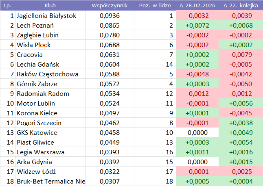Select the Poz. w lidze header
The width and height of the screenshot is (263, 186).
(x=154, y=6)
